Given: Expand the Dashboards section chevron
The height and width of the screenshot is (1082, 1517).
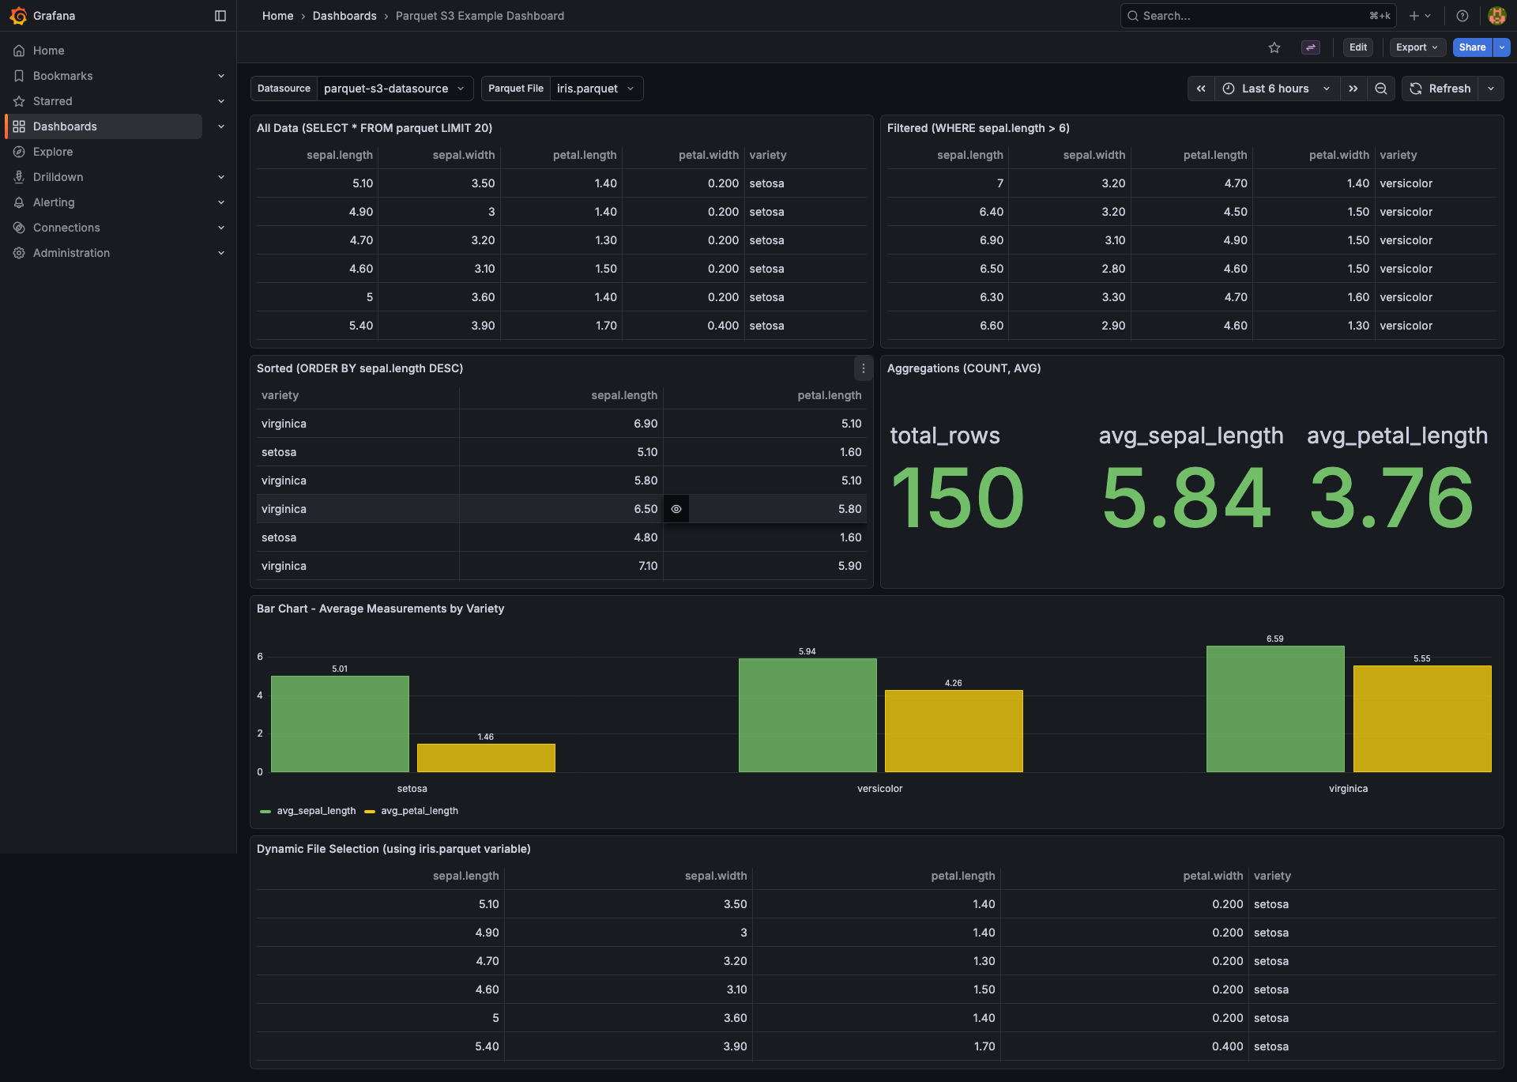Looking at the screenshot, I should point(221,126).
